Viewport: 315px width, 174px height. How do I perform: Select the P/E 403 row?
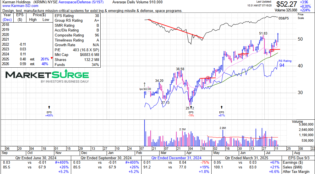click(x=77, y=50)
